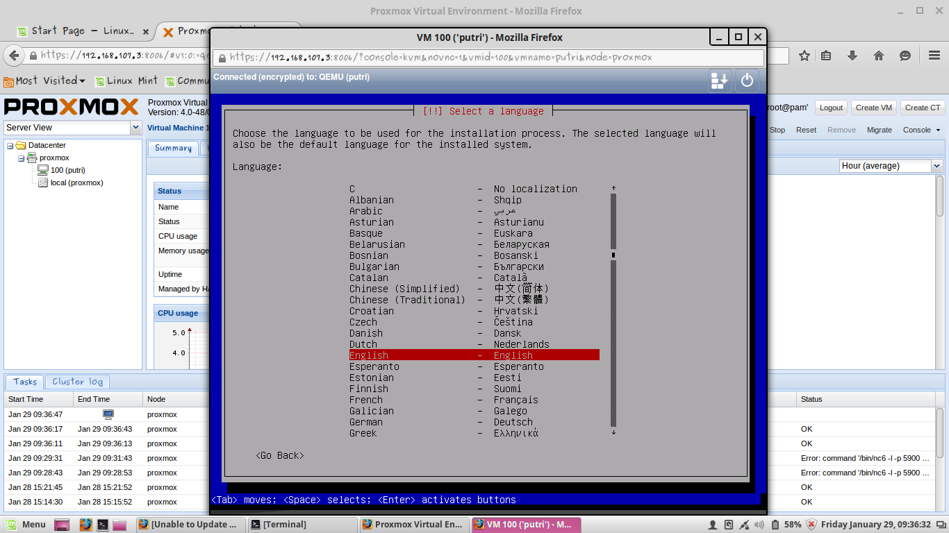The image size is (949, 533).
Task: Click the red shield update icon in tray
Action: point(811,525)
